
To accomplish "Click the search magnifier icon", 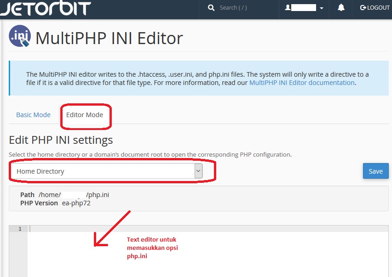I will point(211,8).
